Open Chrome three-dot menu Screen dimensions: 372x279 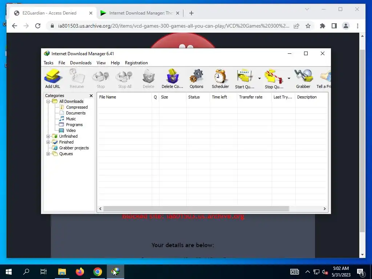click(357, 26)
